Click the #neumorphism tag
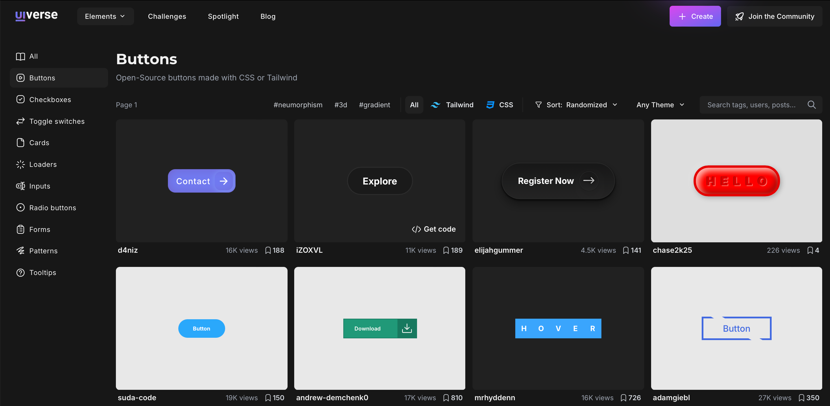Image resolution: width=830 pixels, height=406 pixels. coord(298,105)
